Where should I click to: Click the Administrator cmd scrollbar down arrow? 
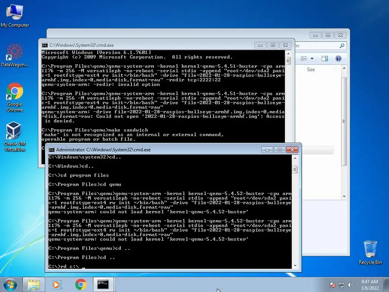(295, 266)
